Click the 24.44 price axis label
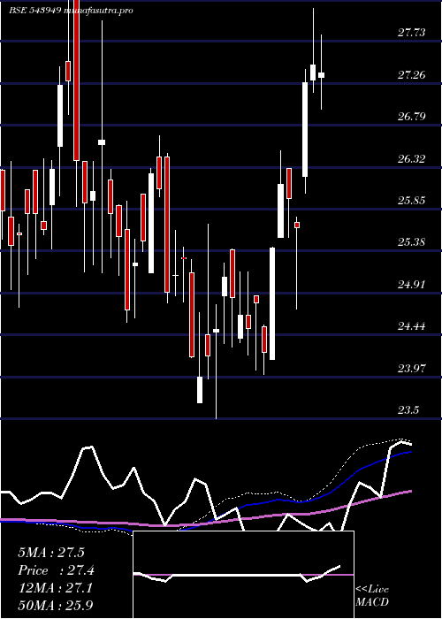 [411, 326]
